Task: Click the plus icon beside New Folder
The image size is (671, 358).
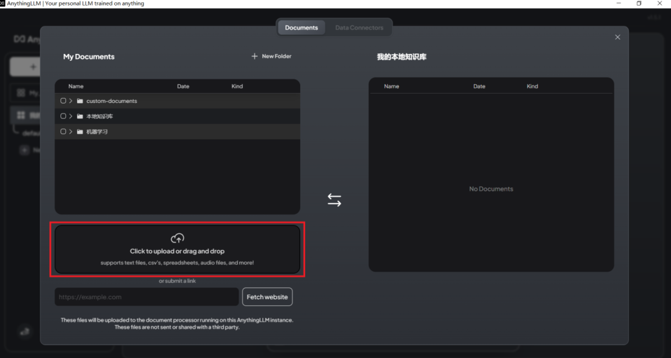Action: 255,56
